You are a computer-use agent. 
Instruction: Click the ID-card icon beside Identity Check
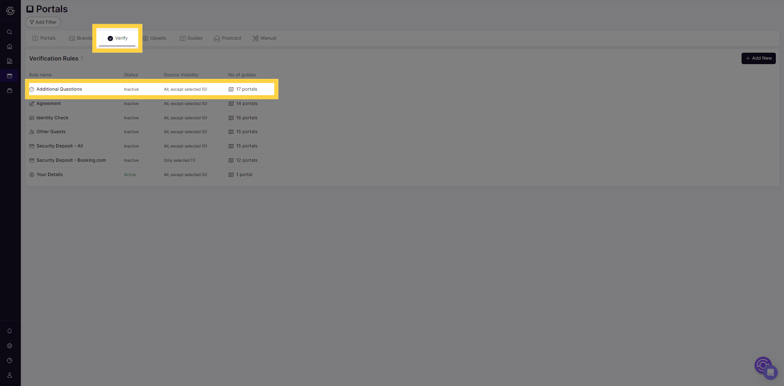[x=32, y=118]
